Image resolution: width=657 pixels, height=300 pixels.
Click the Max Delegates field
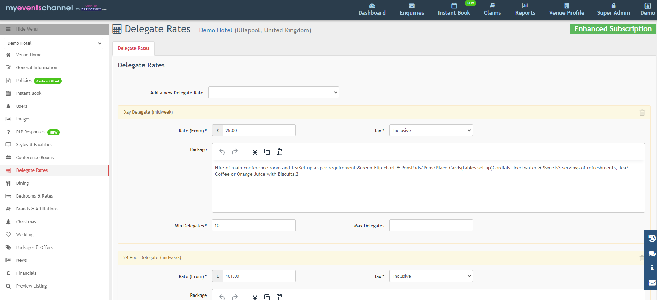(x=431, y=225)
